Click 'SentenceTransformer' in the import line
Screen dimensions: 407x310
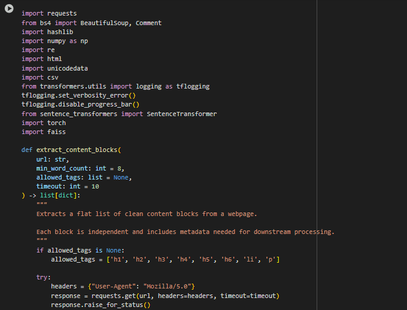[182, 114]
